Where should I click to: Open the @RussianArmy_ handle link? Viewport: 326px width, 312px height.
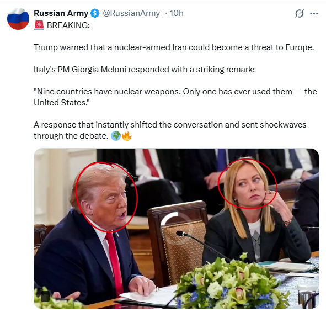coord(133,13)
